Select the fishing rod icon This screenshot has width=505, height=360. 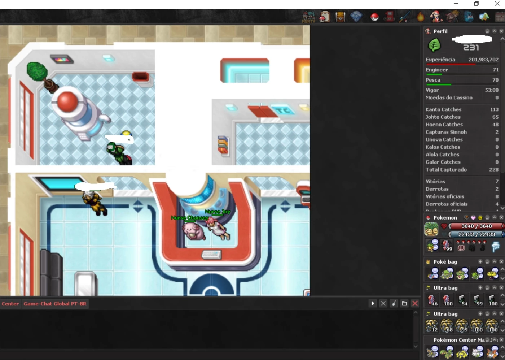(x=405, y=17)
